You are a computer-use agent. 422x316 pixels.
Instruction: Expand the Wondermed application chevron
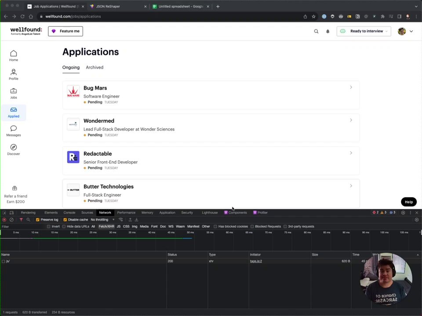click(x=351, y=120)
